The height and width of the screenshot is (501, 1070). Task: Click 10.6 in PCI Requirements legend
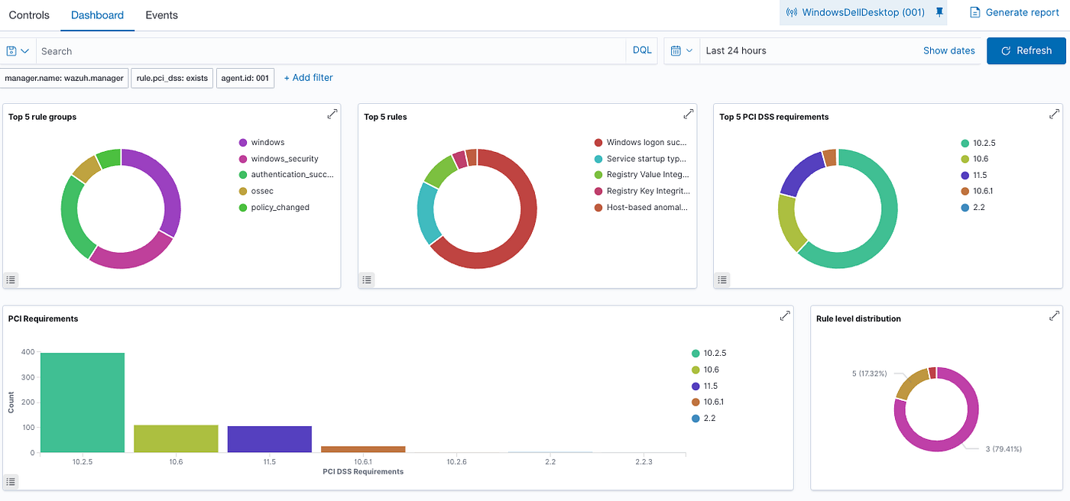click(705, 370)
